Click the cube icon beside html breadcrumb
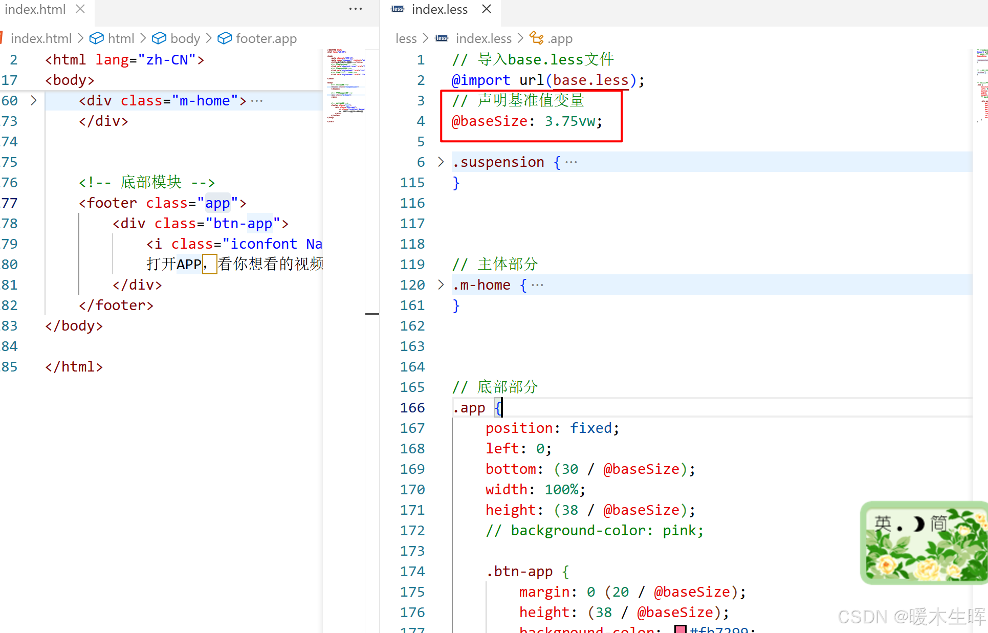This screenshot has width=988, height=633. coord(97,38)
